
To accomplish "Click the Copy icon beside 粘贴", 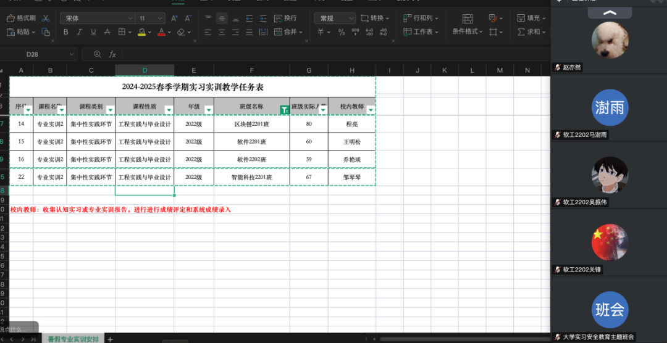I will (46, 32).
